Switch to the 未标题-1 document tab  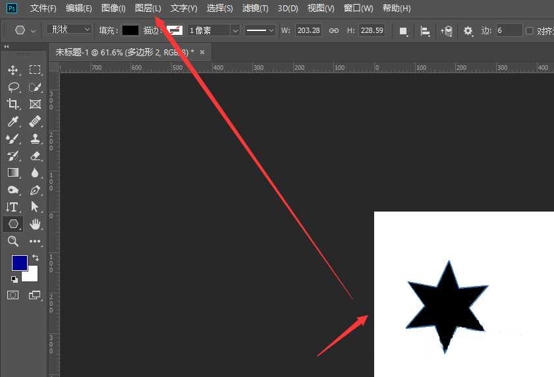coord(125,52)
